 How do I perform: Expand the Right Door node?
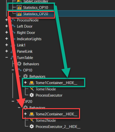coord(7,32)
